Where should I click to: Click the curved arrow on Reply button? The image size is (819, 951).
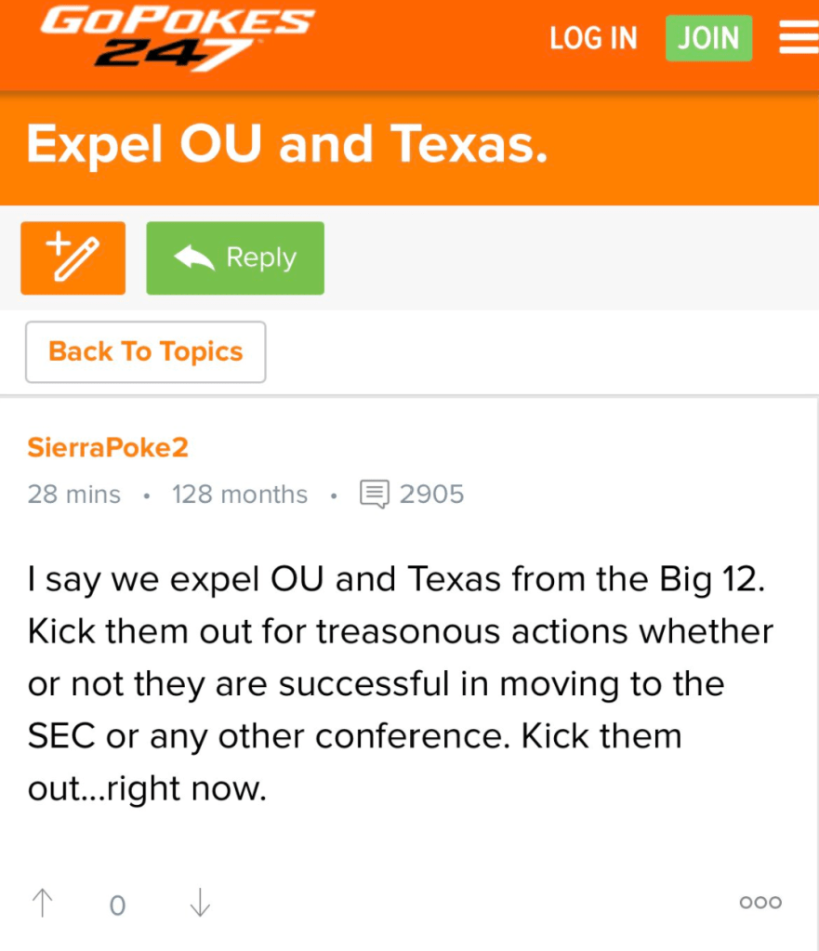[x=193, y=258]
